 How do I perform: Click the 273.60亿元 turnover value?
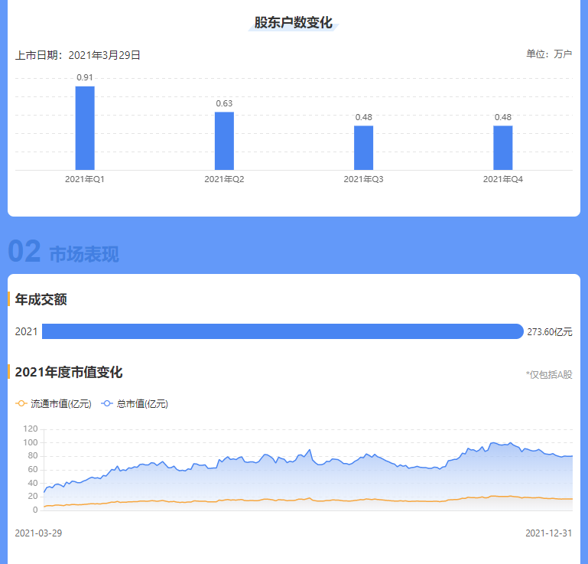click(x=549, y=332)
